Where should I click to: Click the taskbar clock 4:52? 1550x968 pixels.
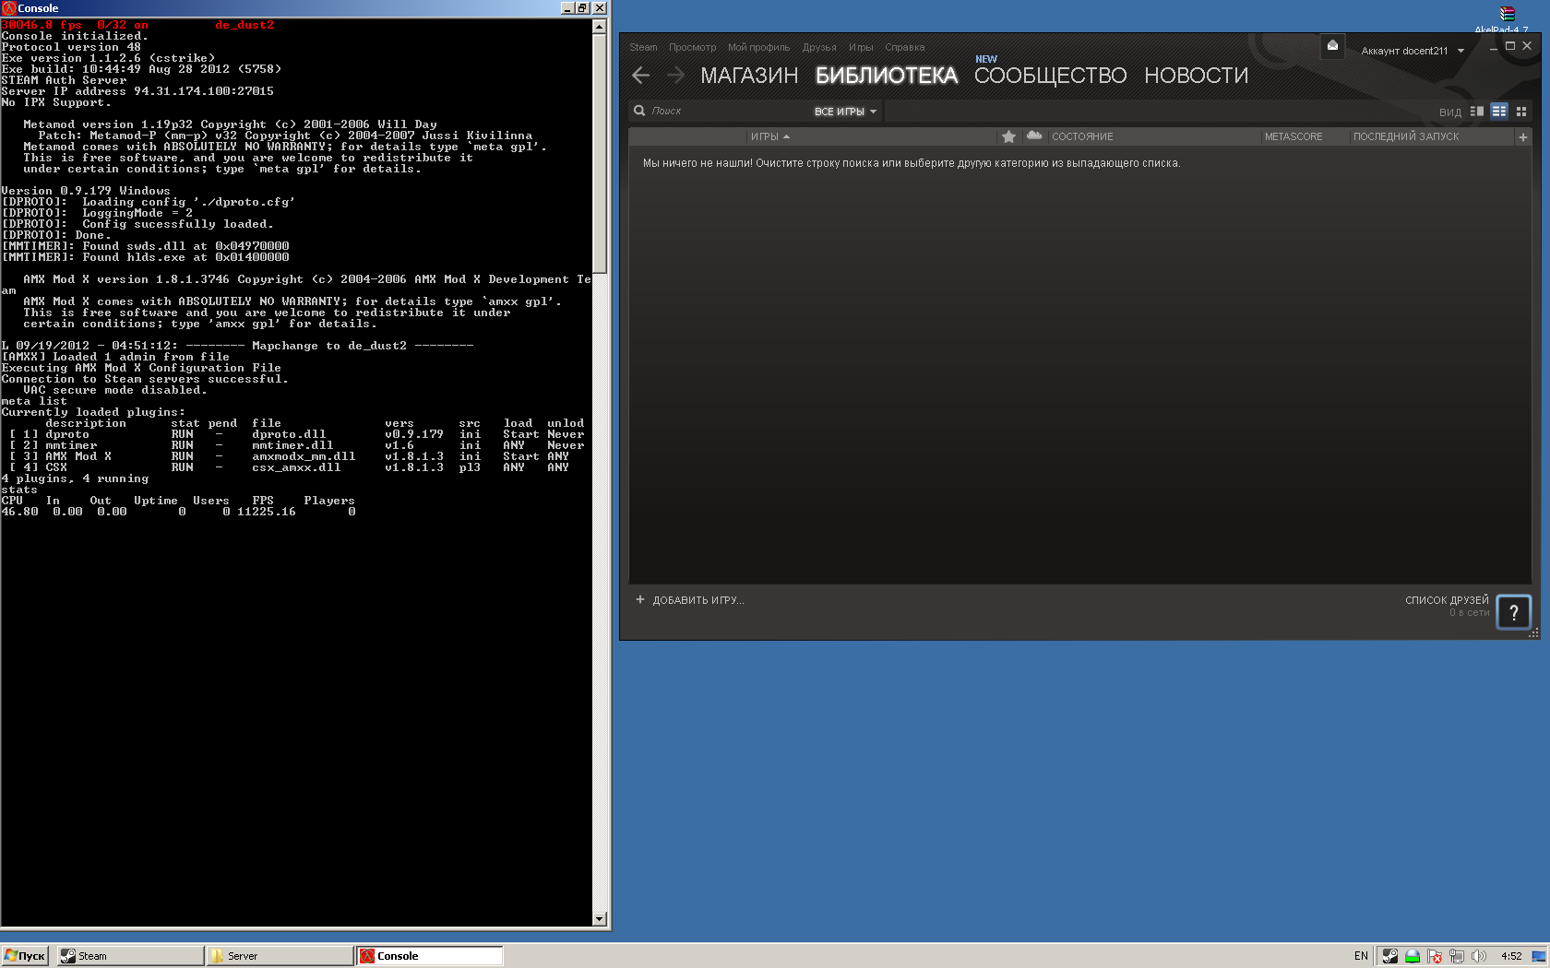(1511, 956)
